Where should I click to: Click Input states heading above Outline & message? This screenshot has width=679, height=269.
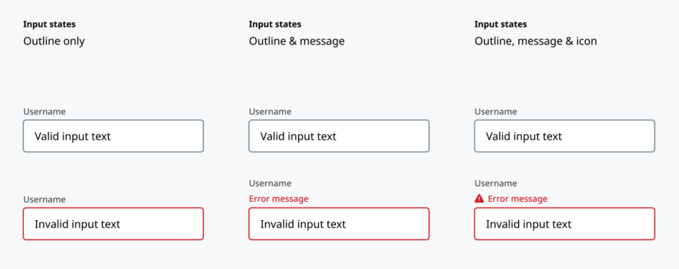click(275, 24)
